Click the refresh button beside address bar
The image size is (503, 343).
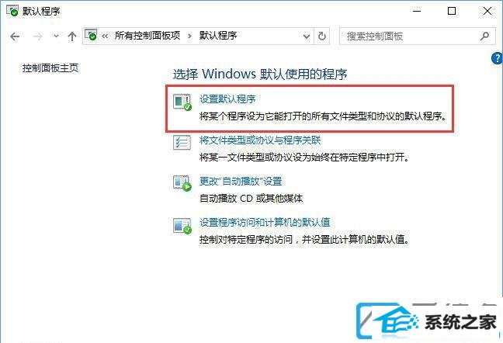pos(322,36)
